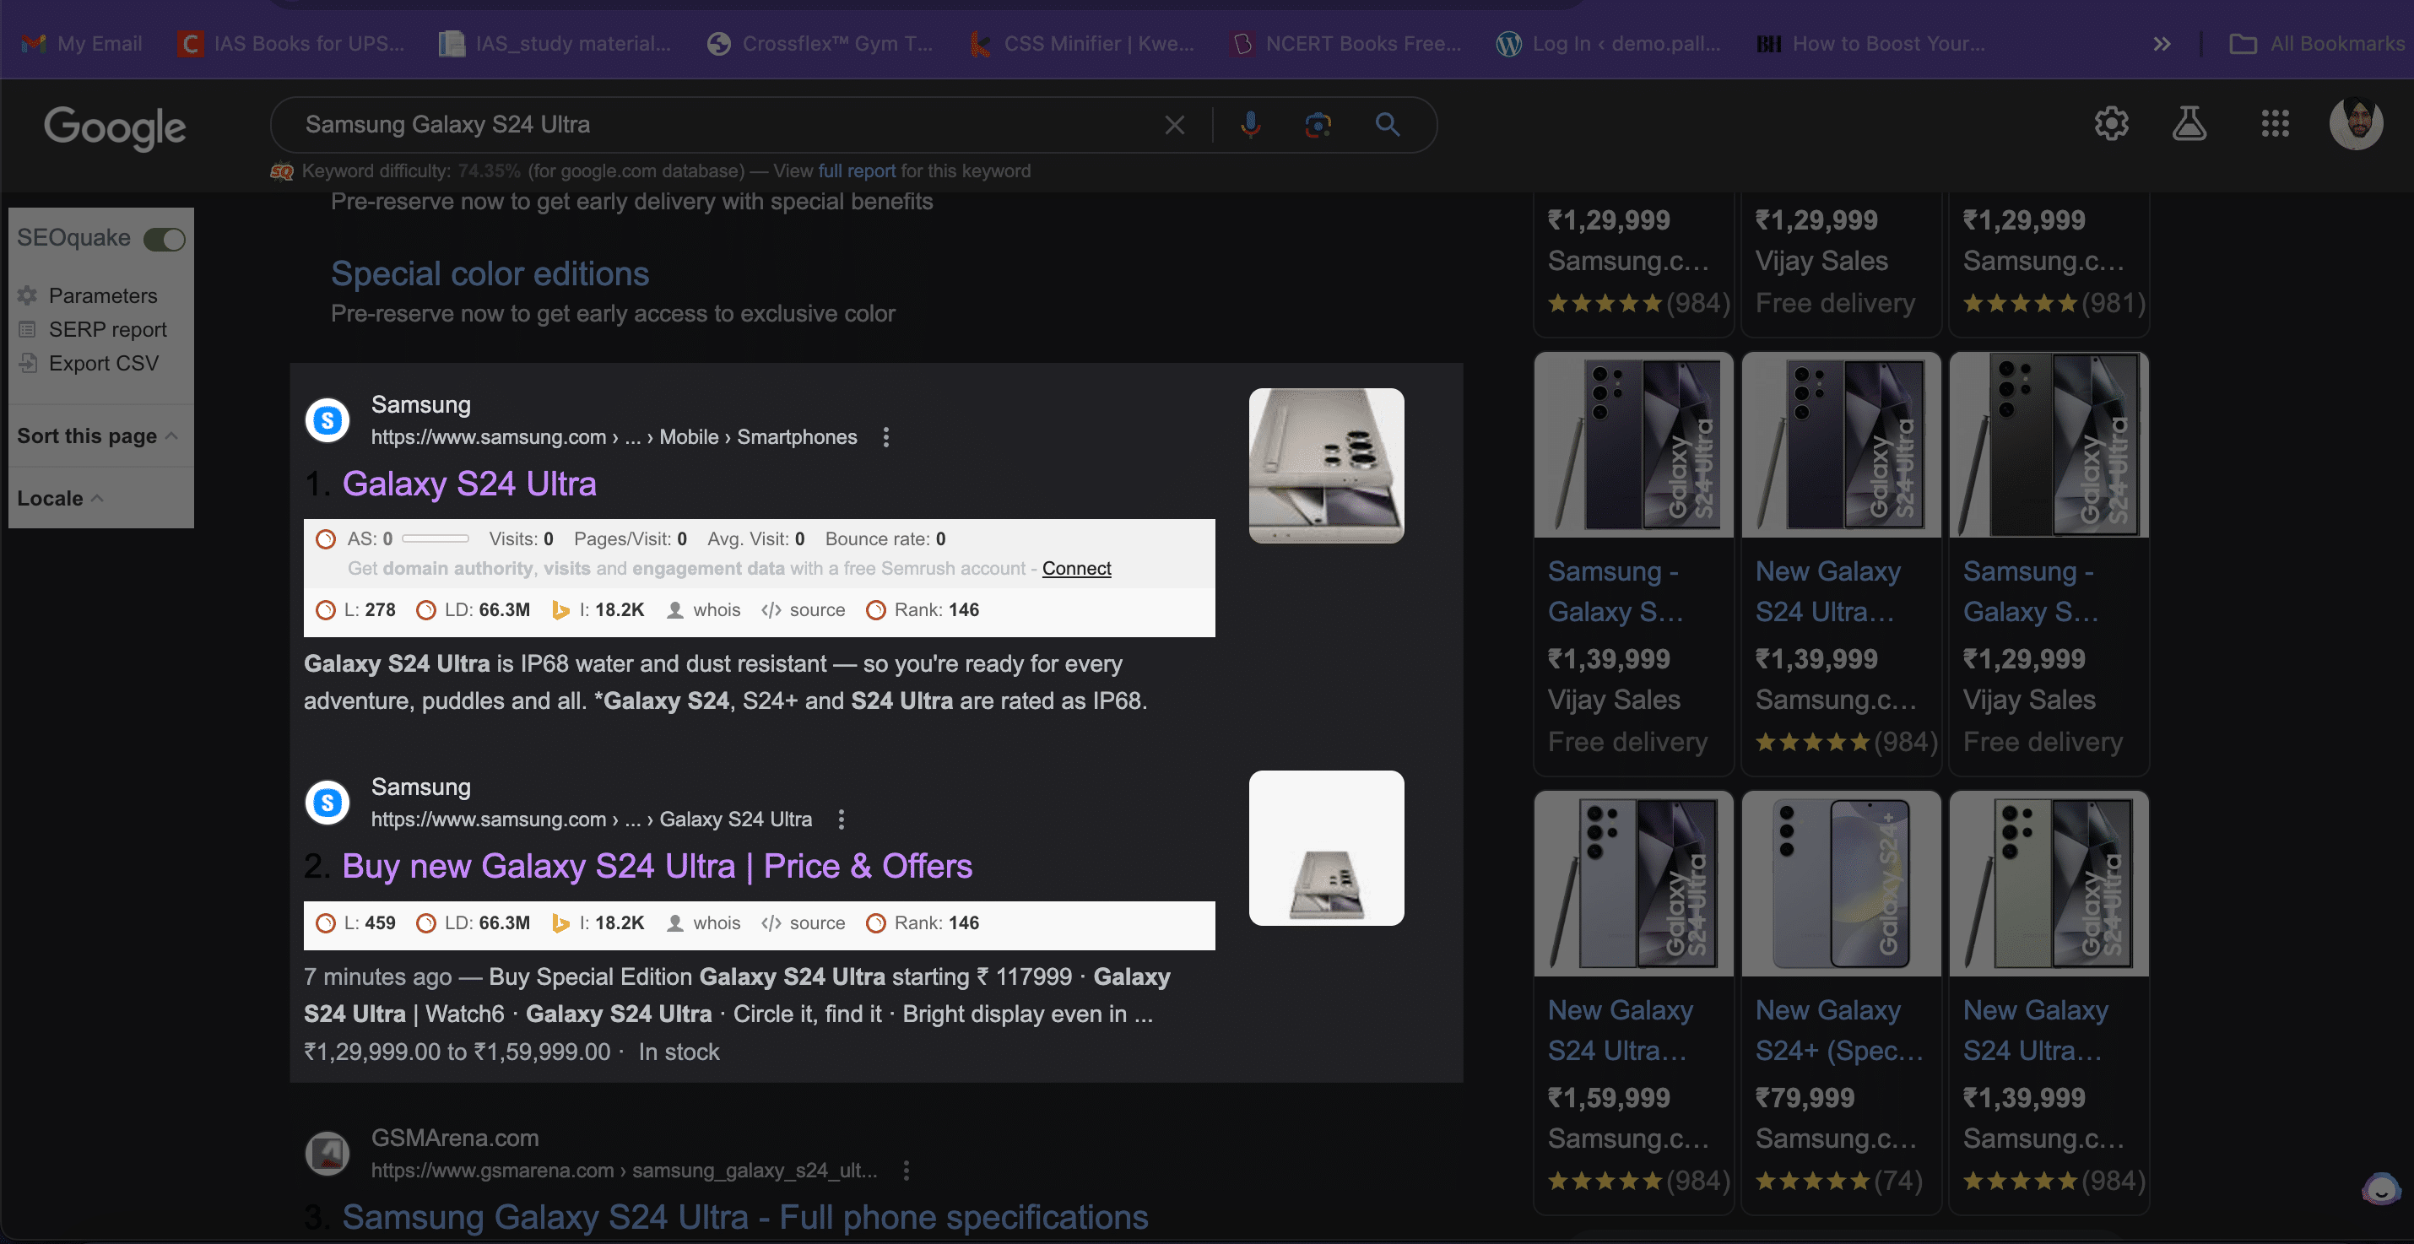Click the Bing index icon in second SEObar
The width and height of the screenshot is (2414, 1244).
pyautogui.click(x=560, y=922)
